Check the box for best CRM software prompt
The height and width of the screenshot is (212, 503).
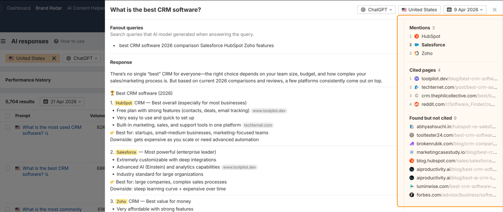click(x=8, y=168)
